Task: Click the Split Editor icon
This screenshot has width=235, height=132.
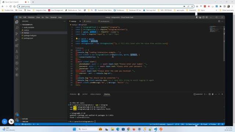Action: 219,21
